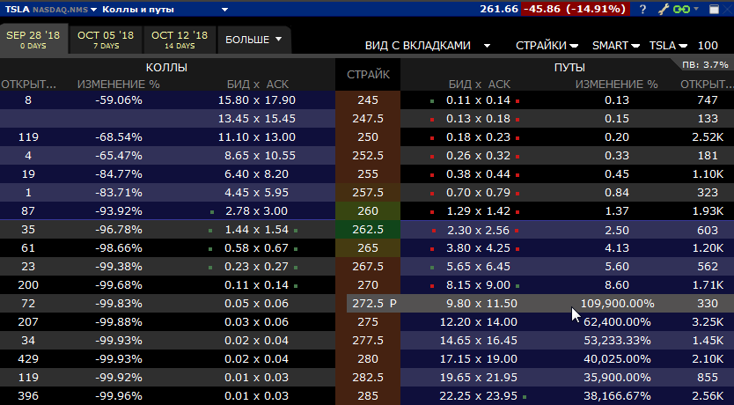Open the SMART exchange dropdown
The height and width of the screenshot is (405, 734).
click(616, 45)
